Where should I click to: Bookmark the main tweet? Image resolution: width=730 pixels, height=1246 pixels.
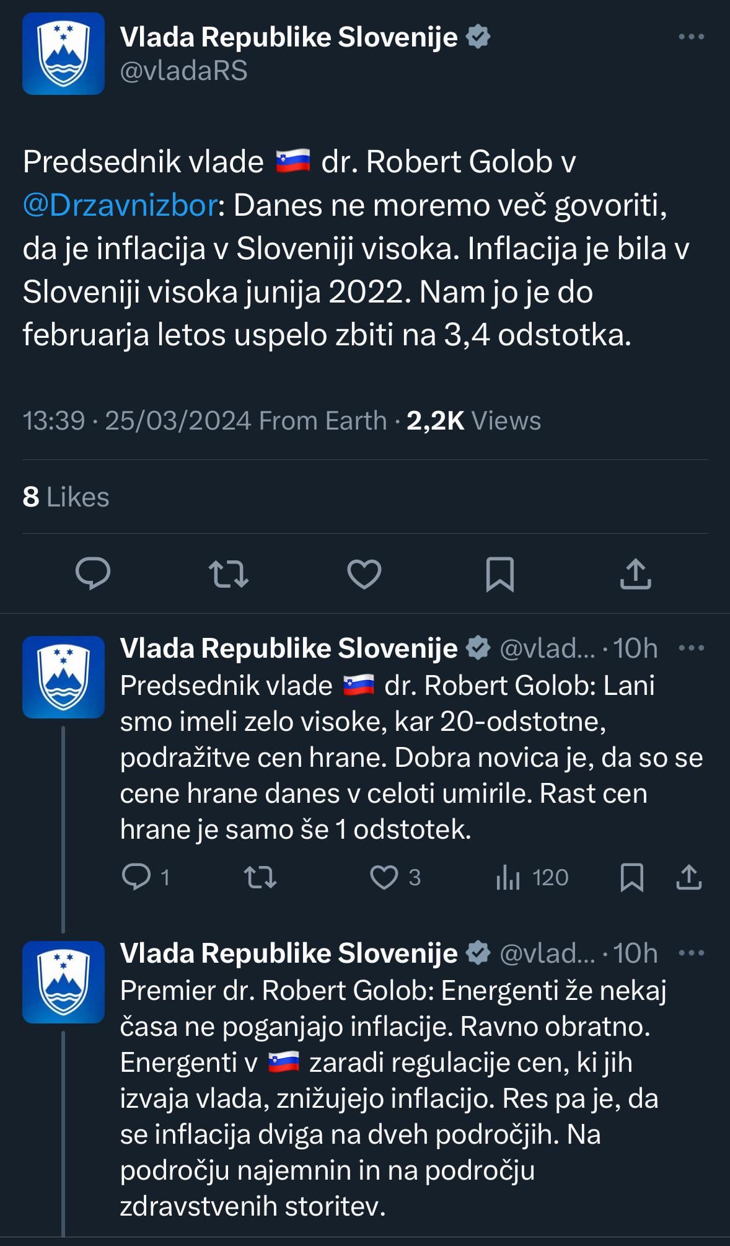499,574
